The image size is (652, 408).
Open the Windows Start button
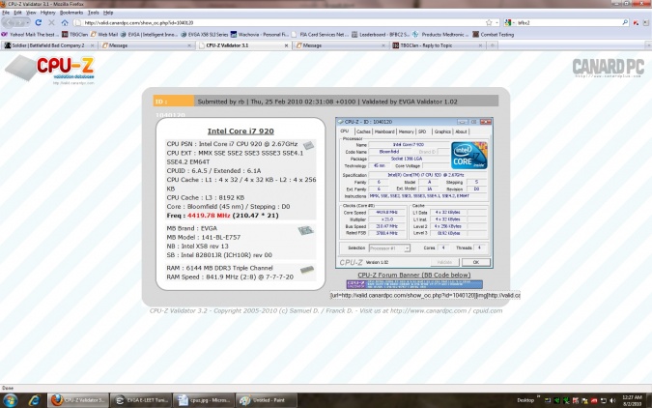pos(10,400)
